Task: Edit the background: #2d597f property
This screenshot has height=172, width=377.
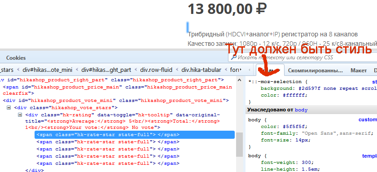Action: (x=319, y=88)
